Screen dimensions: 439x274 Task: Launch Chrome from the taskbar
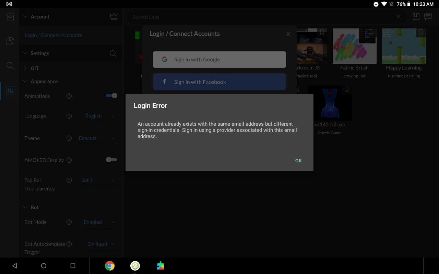click(x=110, y=265)
